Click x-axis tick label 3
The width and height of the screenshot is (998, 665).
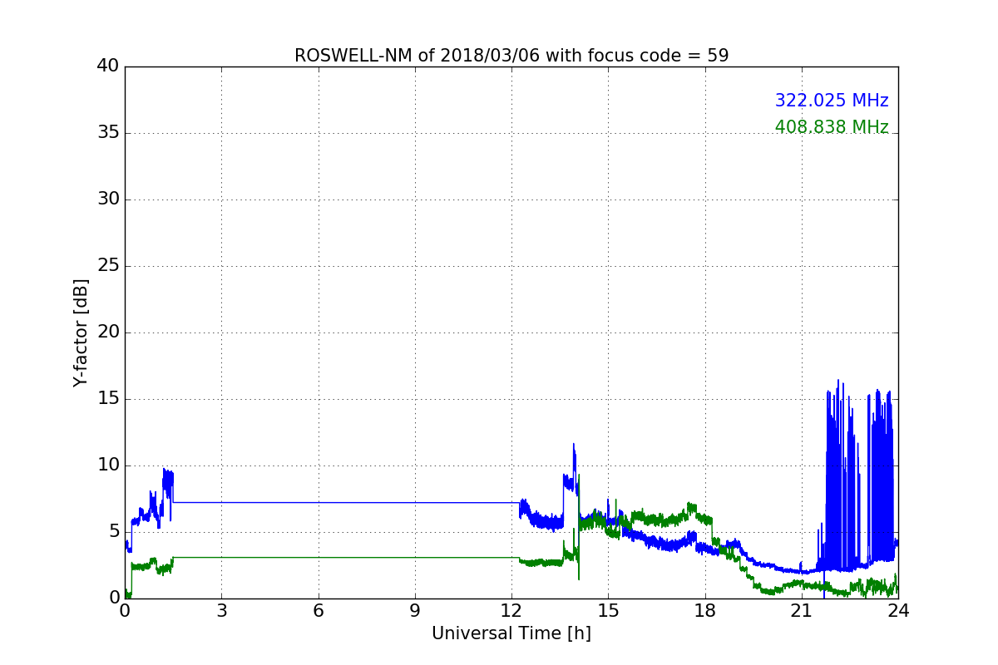coord(221,611)
